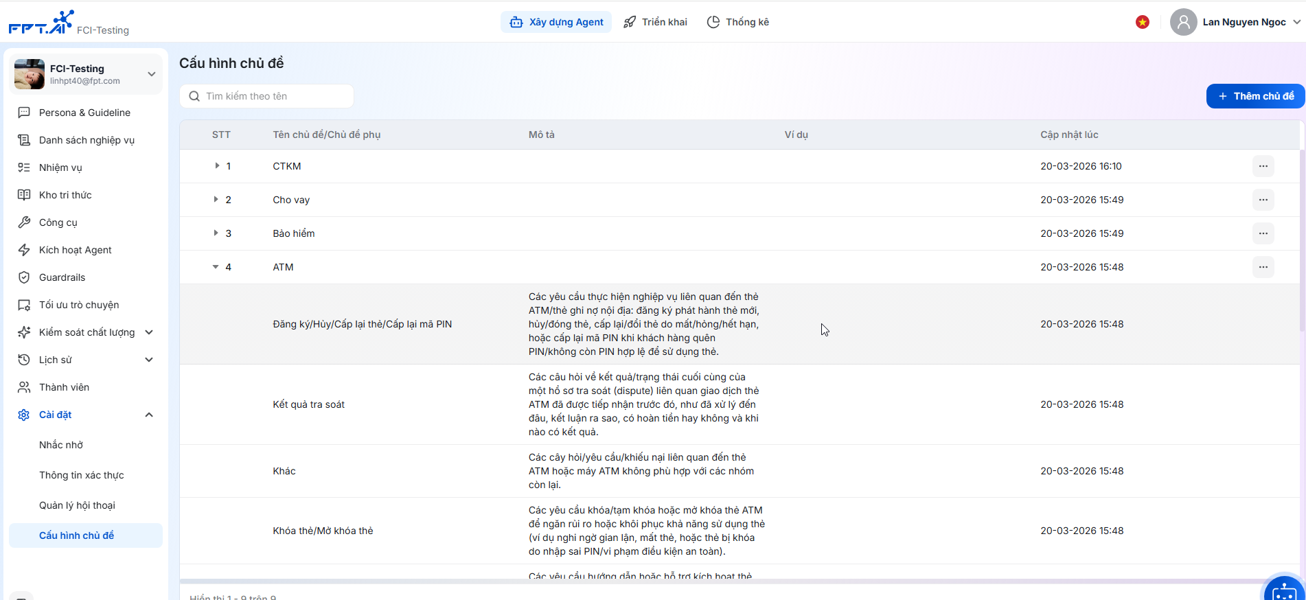Expand the CTKM topic row
The image size is (1306, 600).
pos(216,166)
